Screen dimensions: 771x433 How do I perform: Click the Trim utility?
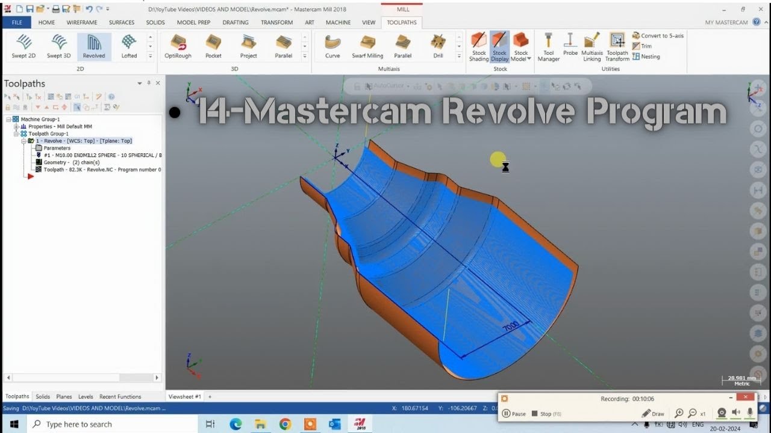(x=641, y=46)
